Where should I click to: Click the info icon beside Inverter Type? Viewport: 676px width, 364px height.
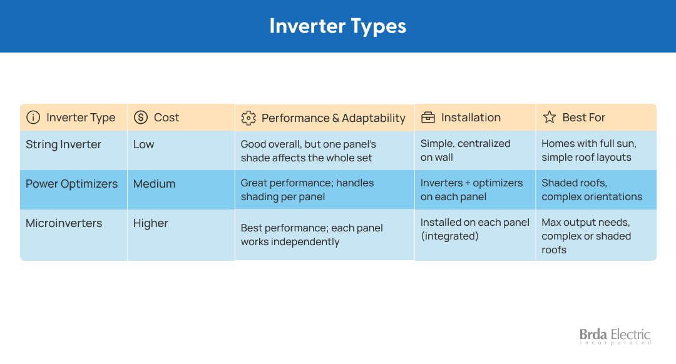click(33, 117)
